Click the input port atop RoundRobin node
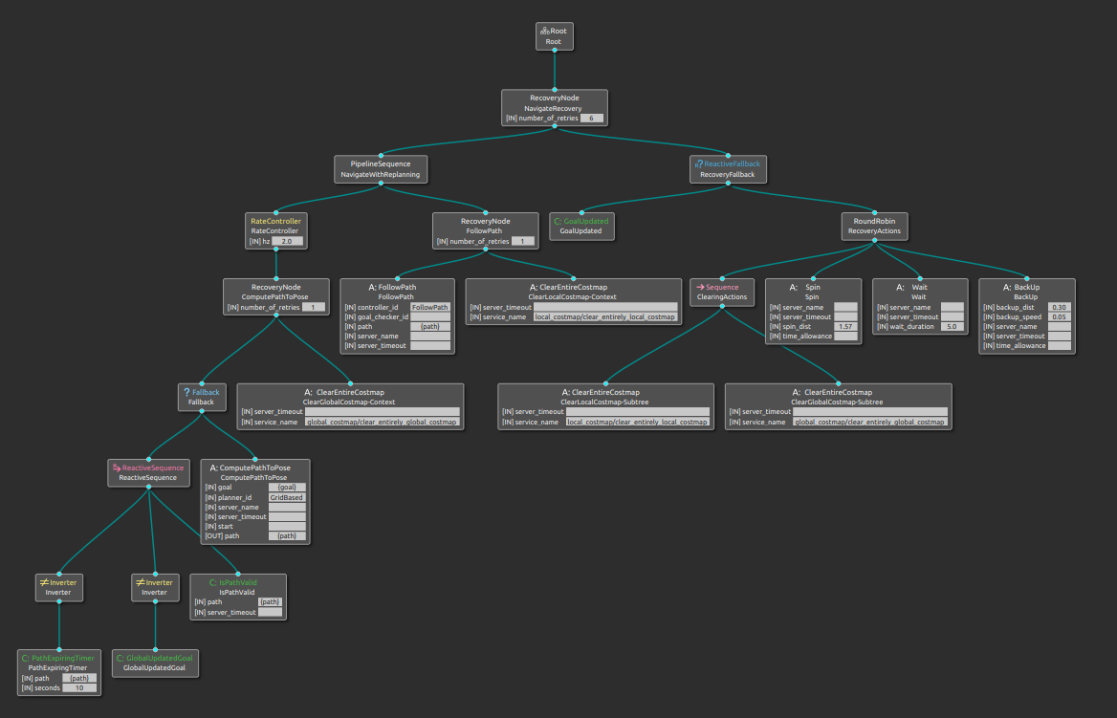The width and height of the screenshot is (1117, 718). 875,212
